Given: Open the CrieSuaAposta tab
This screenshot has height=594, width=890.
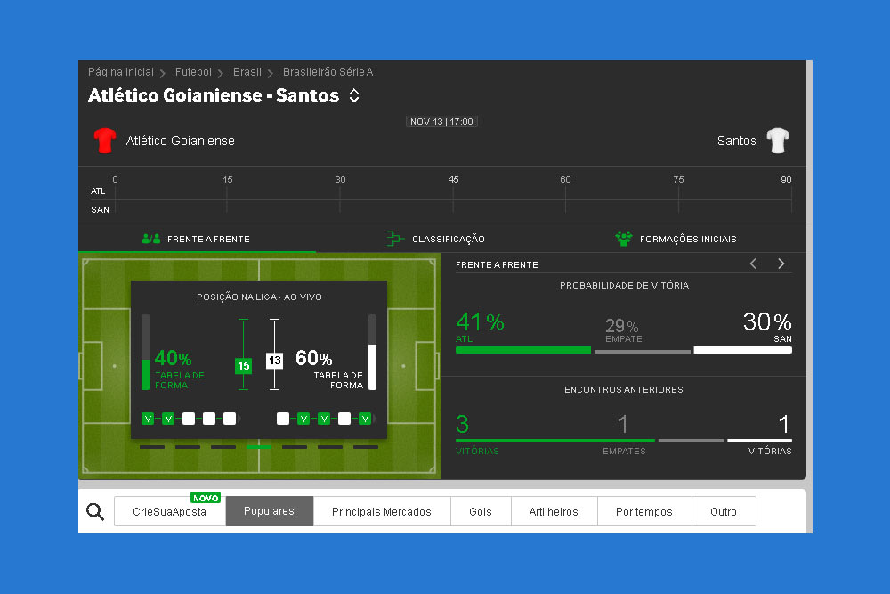Looking at the screenshot, I should pyautogui.click(x=170, y=511).
